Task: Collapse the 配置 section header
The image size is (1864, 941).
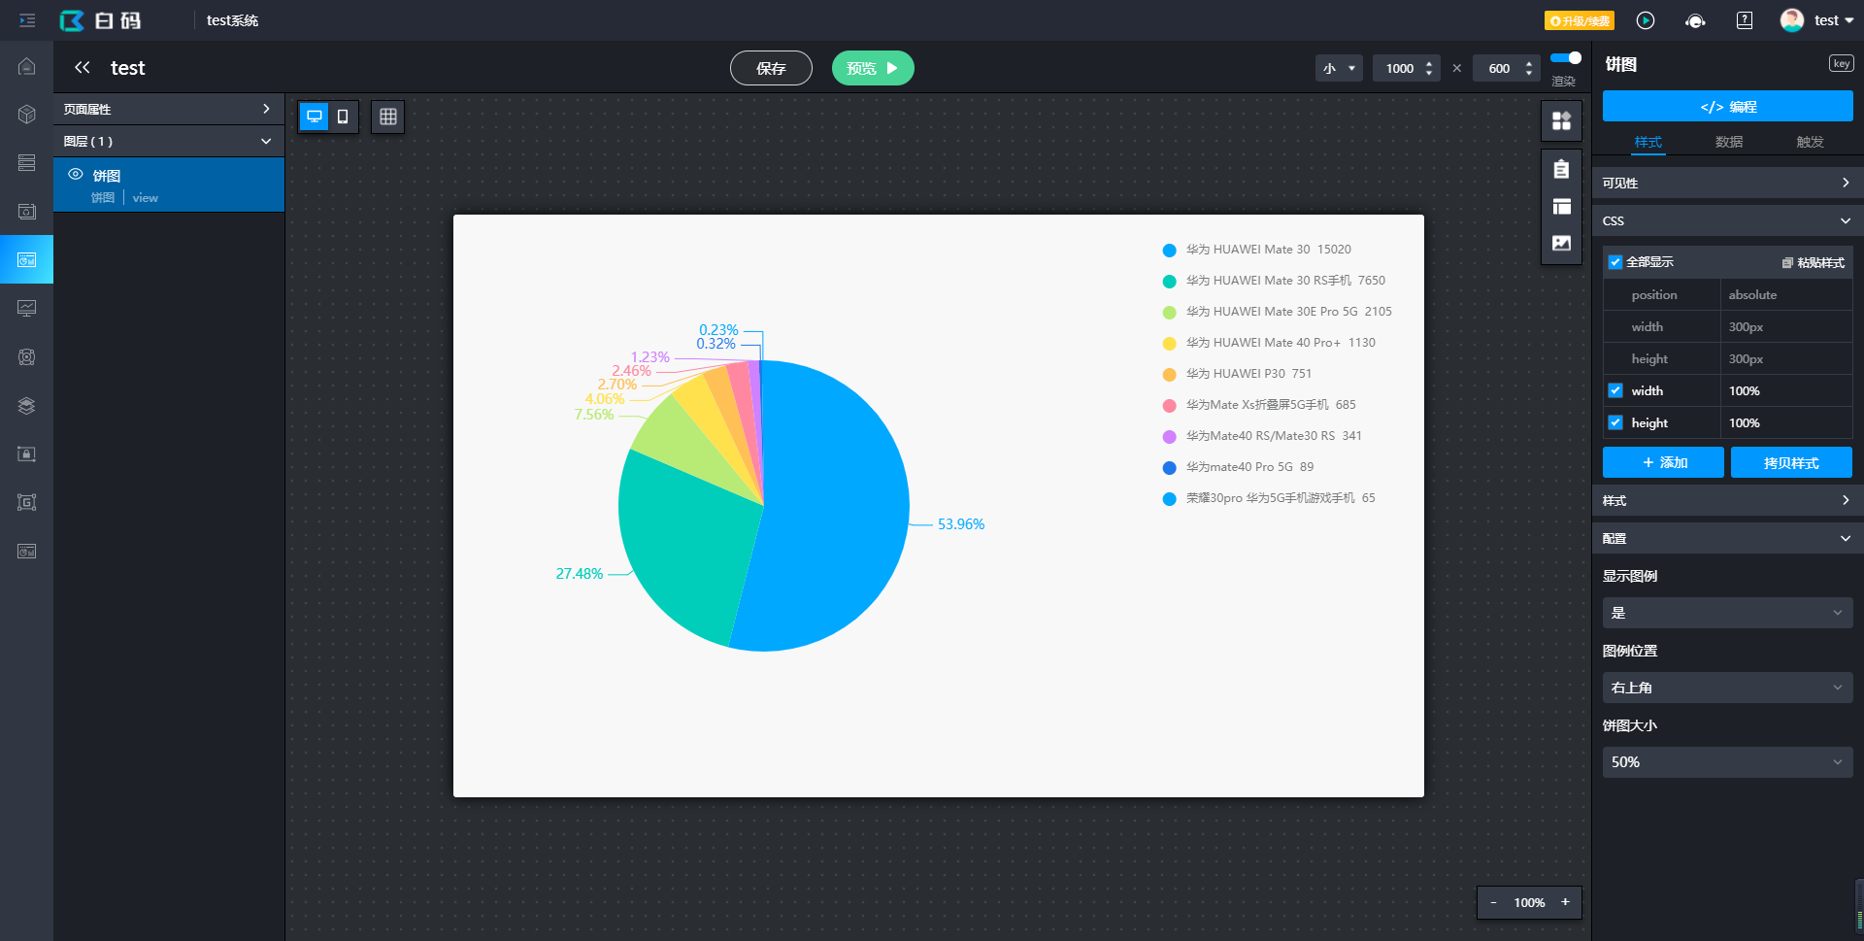Action: click(1727, 538)
